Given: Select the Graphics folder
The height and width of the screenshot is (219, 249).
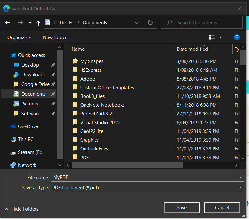Looking at the screenshot, I should (x=89, y=140).
